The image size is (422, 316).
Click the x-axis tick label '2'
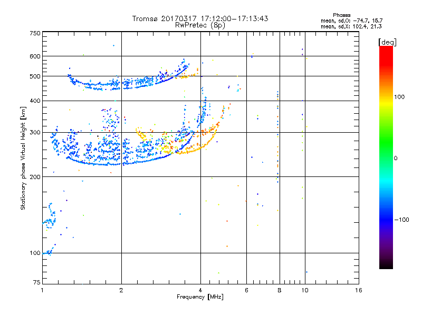tap(121, 290)
